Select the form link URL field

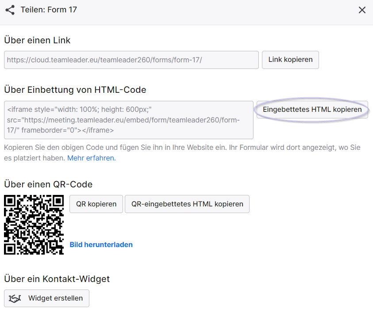pyautogui.click(x=131, y=60)
